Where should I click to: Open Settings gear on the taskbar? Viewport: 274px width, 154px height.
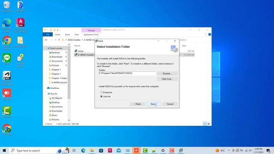point(163,151)
